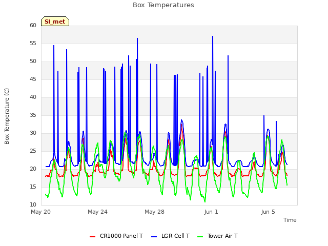Image resolution: width=328 pixels, height=246 pixels.
Task: Click the May 24 x-axis label
Action: pos(97,212)
